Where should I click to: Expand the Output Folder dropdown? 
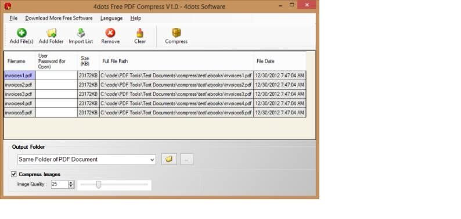click(x=152, y=160)
